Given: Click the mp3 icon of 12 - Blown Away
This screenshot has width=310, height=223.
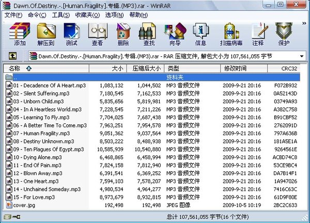Looking at the screenshot, I should click(x=9, y=173).
